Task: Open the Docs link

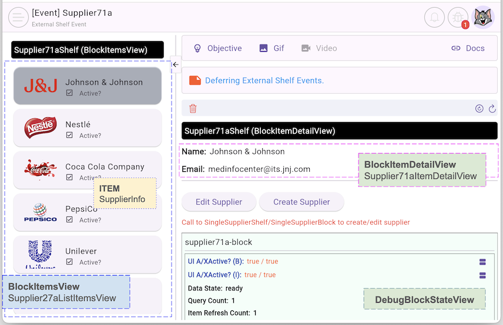Action: (x=468, y=48)
